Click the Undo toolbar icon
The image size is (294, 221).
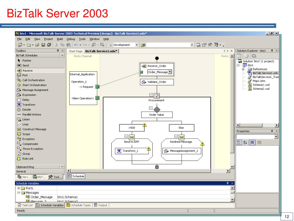pos(76,45)
